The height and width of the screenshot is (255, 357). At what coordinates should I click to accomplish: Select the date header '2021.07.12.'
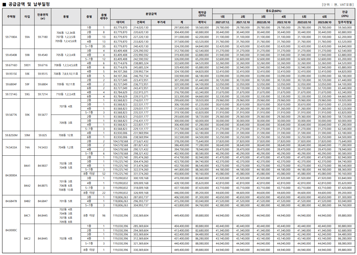point(223,22)
